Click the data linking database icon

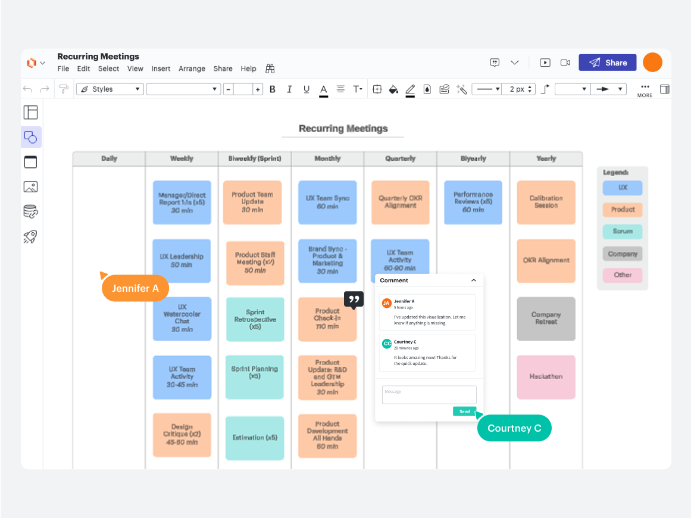click(x=30, y=211)
